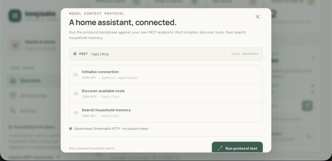
Task: Click step number 03
Action: coord(76,113)
